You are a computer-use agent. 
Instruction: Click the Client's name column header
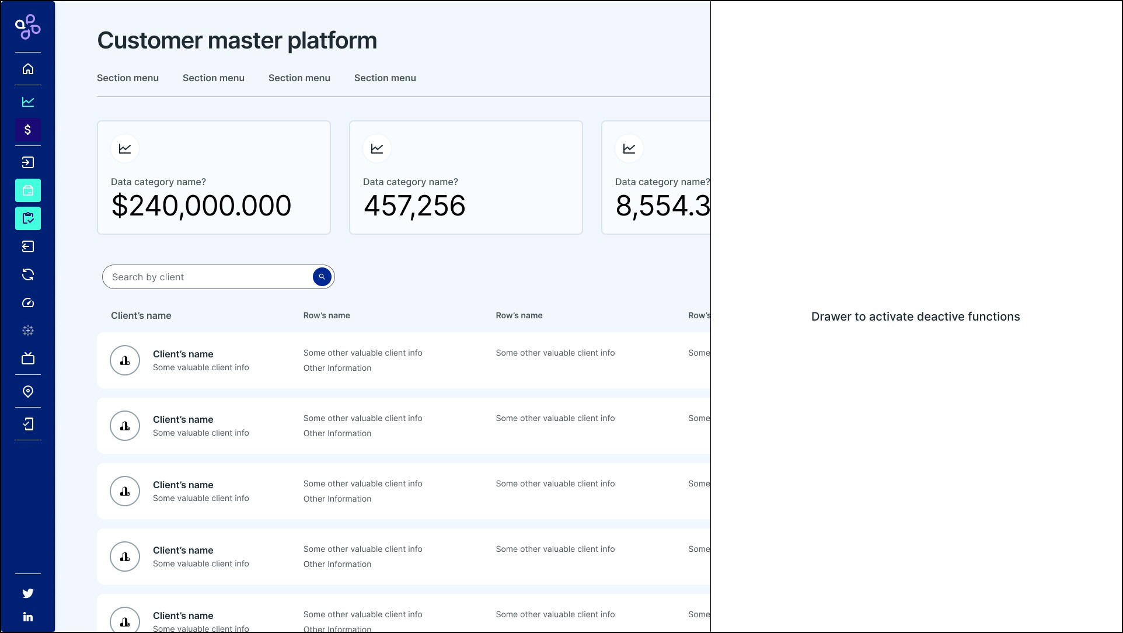[141, 316]
